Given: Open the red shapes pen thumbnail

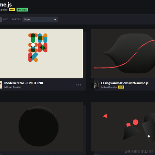Looking at the screenshot, I should (x=123, y=127).
